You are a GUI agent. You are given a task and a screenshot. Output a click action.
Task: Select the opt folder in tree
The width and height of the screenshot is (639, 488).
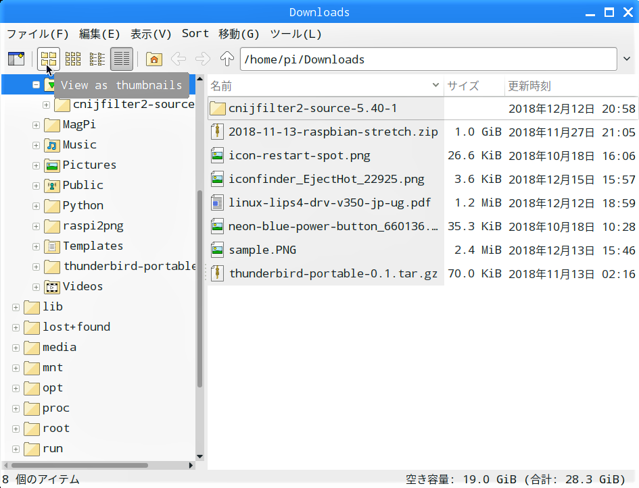(x=43, y=388)
